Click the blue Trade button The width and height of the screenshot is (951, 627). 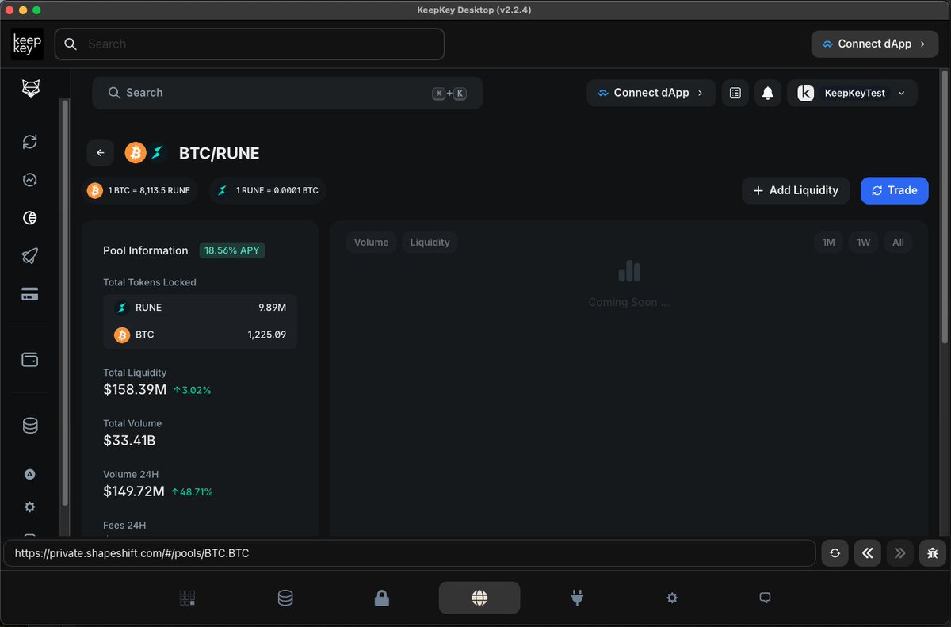pos(894,190)
